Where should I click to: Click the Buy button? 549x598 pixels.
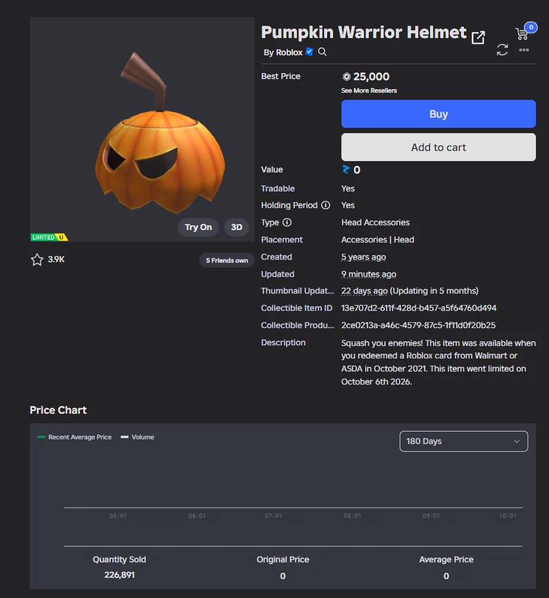pos(438,114)
